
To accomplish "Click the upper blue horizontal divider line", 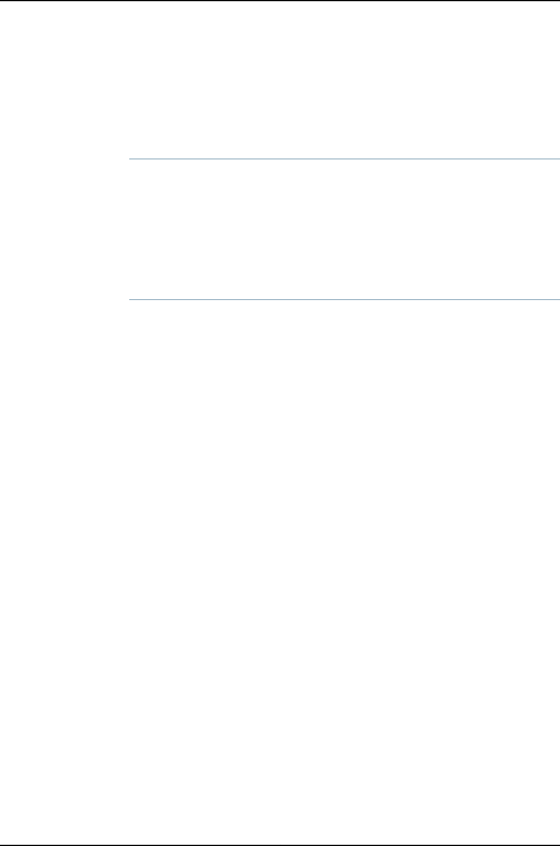I will (x=344, y=159).
